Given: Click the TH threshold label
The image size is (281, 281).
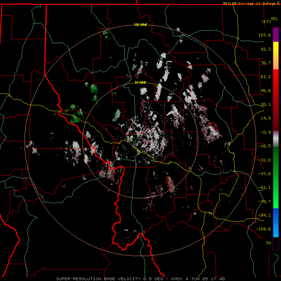Looking at the screenshot, I should [268, 243].
